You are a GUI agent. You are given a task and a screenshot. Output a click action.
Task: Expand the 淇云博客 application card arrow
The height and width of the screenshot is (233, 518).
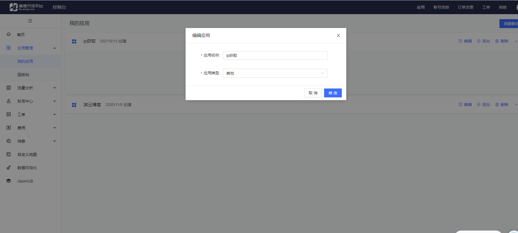tap(516, 105)
